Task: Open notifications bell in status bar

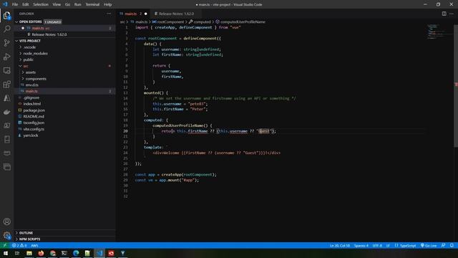Action: 452,245
